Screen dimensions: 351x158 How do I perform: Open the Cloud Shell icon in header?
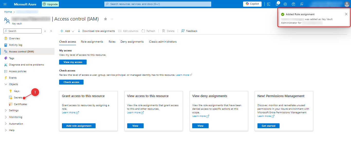269,4
